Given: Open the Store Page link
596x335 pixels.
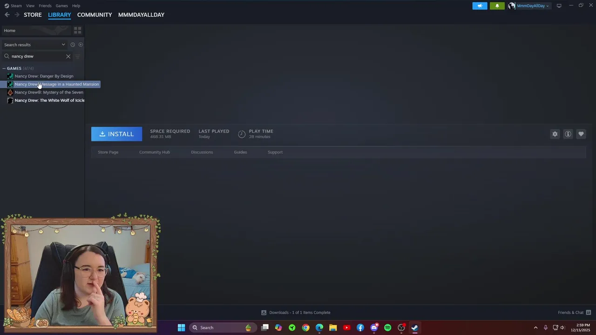Looking at the screenshot, I should click(108, 152).
